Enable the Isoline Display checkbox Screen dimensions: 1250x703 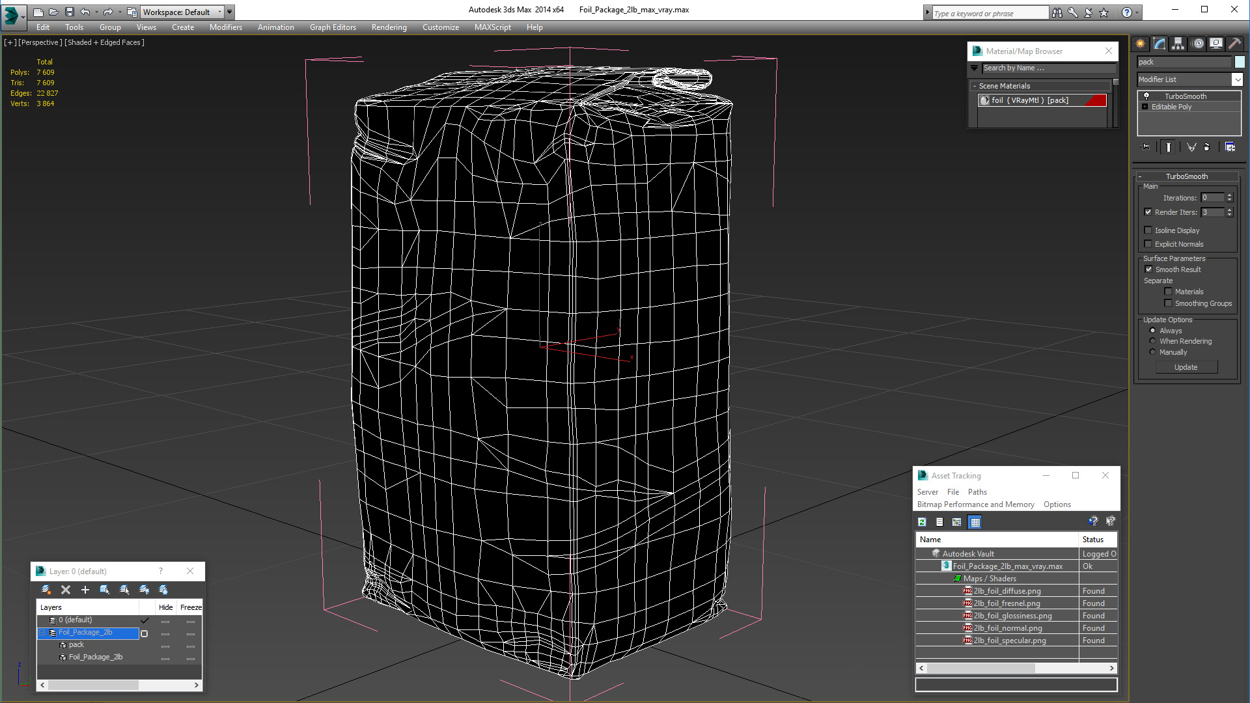click(1148, 230)
